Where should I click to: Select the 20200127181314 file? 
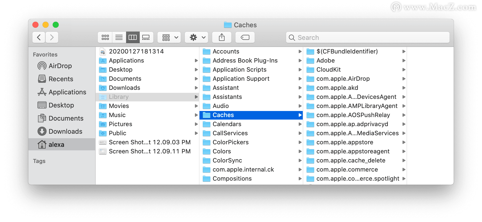(148, 51)
